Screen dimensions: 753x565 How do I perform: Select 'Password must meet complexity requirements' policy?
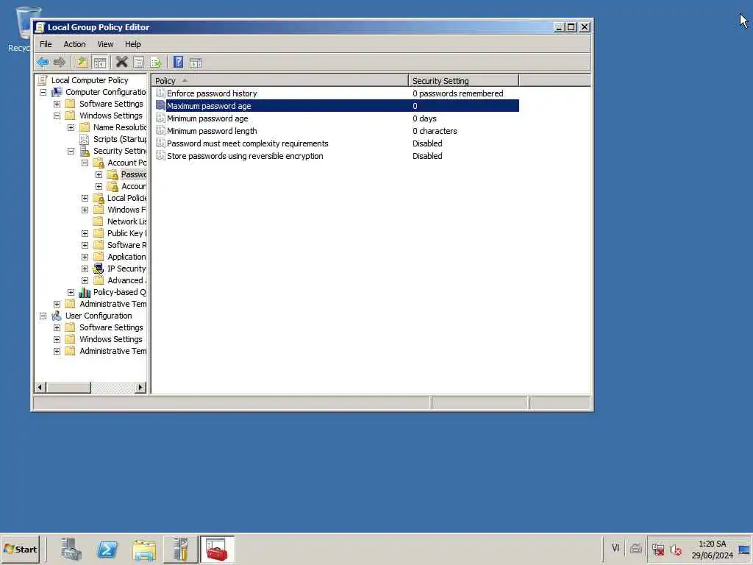337,143
